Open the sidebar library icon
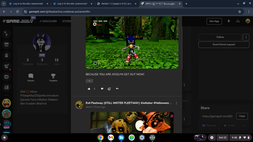Viewport: 253px width, 142px height. click(6, 88)
